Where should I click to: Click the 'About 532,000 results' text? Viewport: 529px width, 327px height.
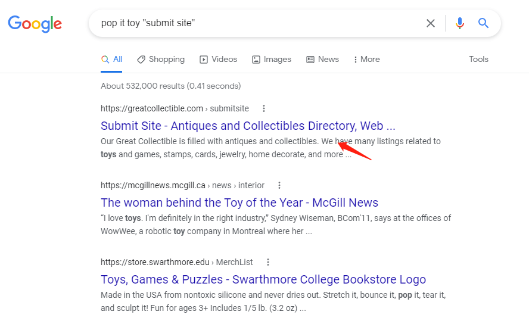click(x=171, y=86)
